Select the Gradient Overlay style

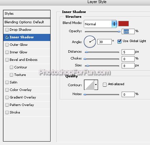23,97
